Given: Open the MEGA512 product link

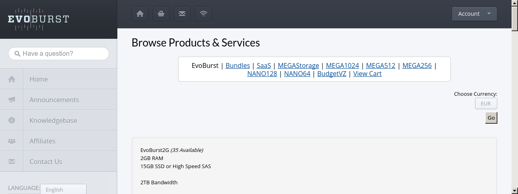Looking at the screenshot, I should click(380, 65).
